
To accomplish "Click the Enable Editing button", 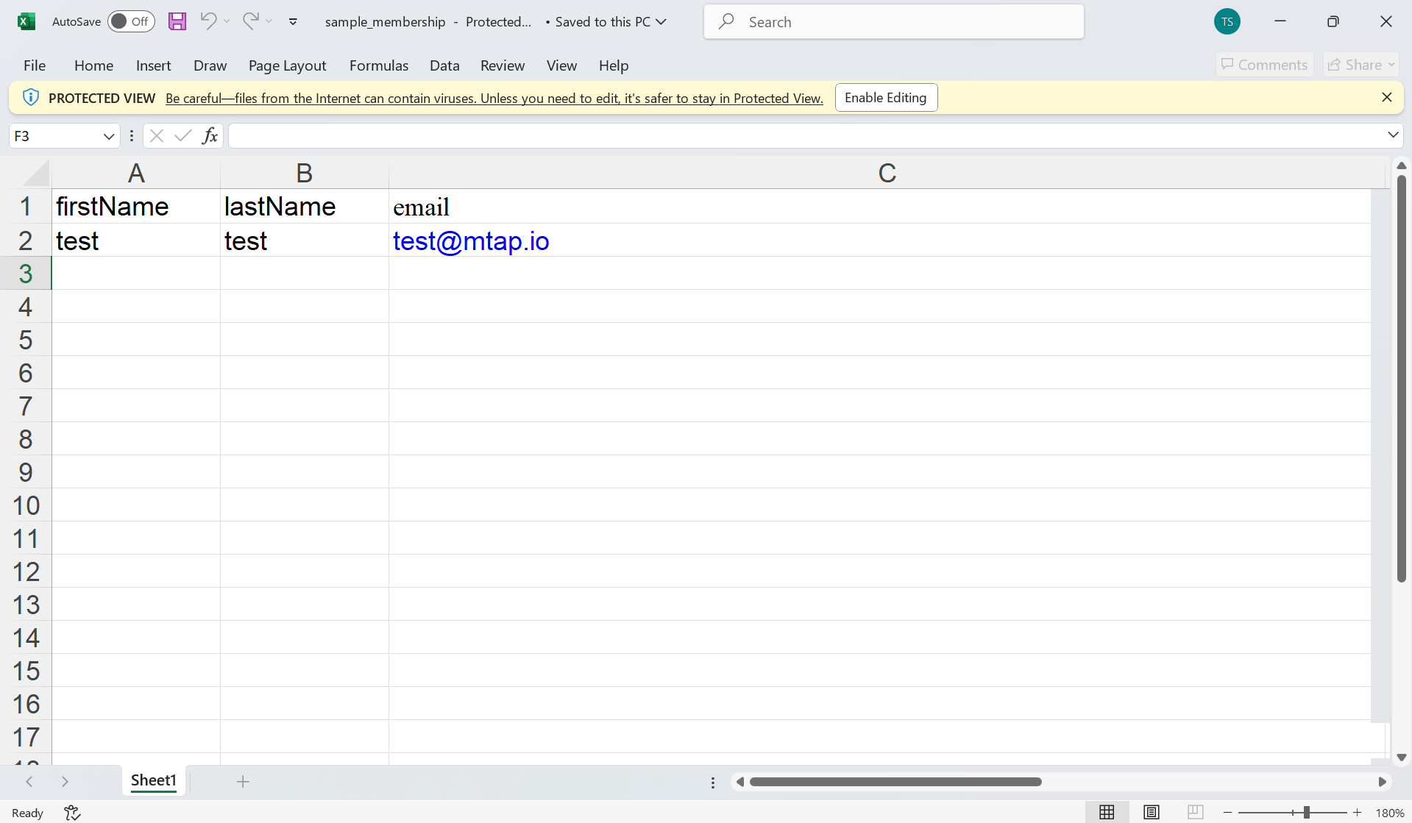I will click(885, 97).
